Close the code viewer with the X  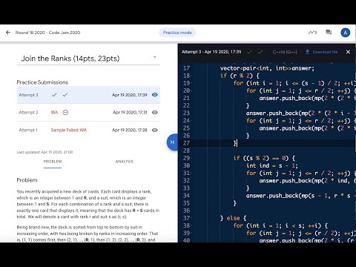[x=348, y=52]
